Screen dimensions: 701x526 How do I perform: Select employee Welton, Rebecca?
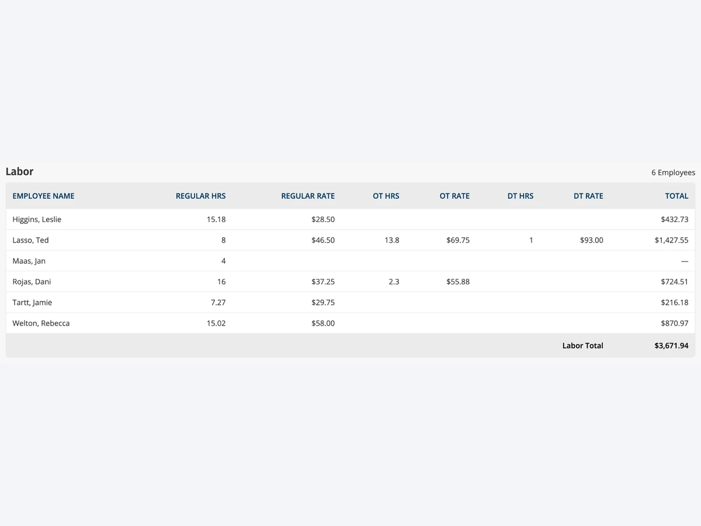click(x=41, y=323)
